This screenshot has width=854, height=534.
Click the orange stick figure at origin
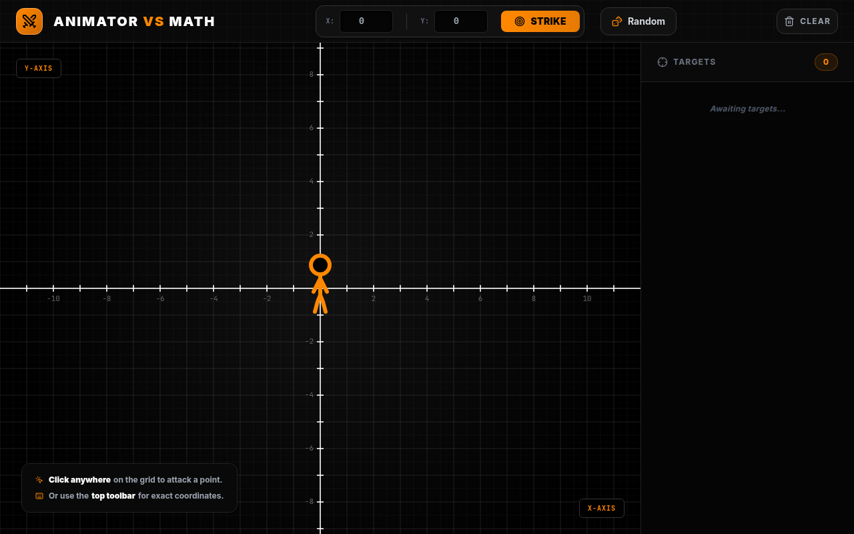click(320, 283)
